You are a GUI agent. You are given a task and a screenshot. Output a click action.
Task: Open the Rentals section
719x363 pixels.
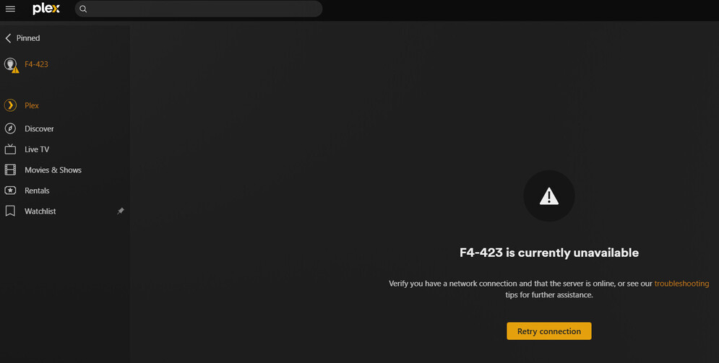pyautogui.click(x=37, y=191)
